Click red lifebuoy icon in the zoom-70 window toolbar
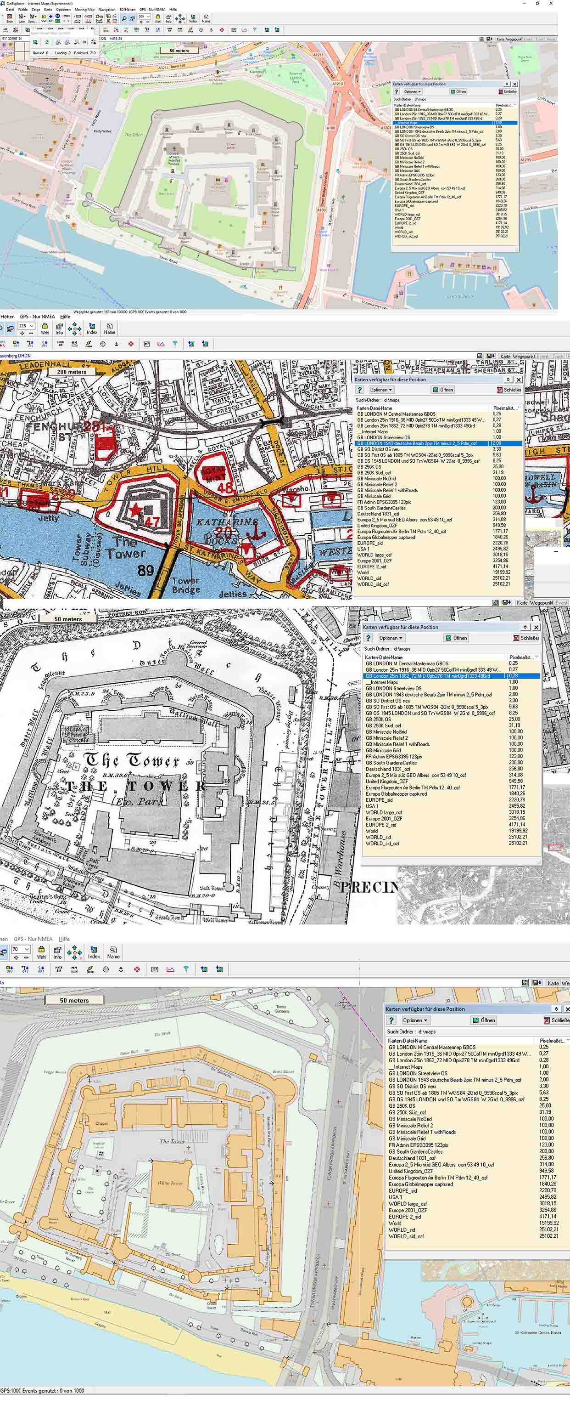Screen dimensions: 570x1405 point(137,969)
